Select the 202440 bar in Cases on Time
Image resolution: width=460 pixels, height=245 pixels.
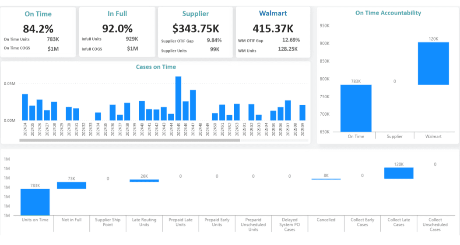click(x=142, y=110)
